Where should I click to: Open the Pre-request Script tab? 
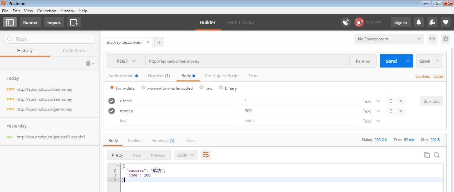(x=222, y=76)
